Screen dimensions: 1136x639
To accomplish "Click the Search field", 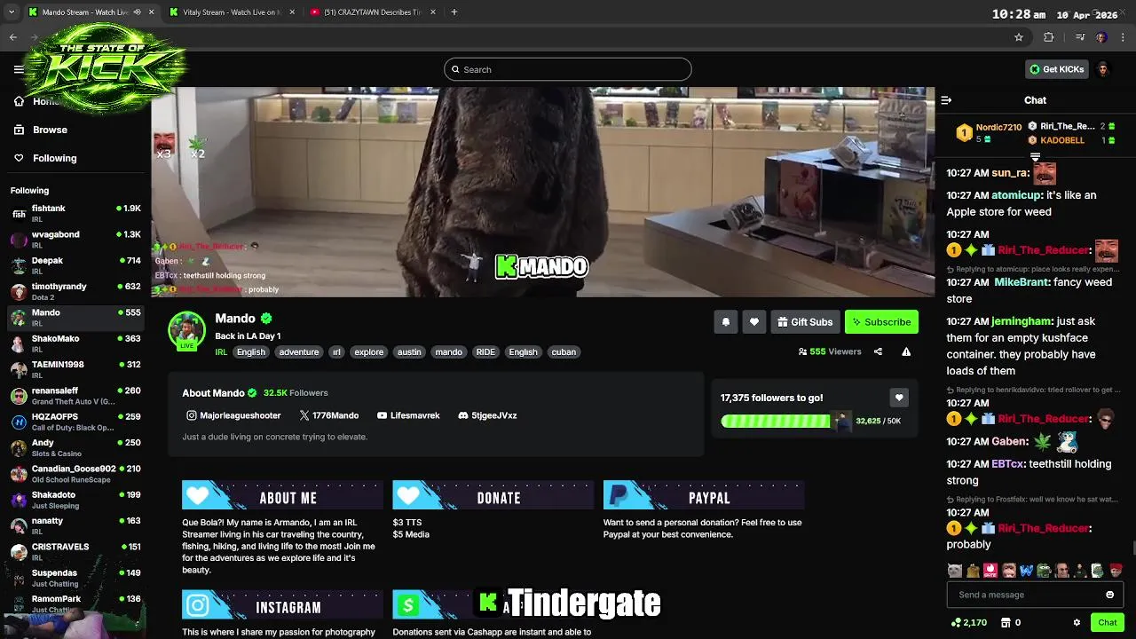I will point(568,69).
